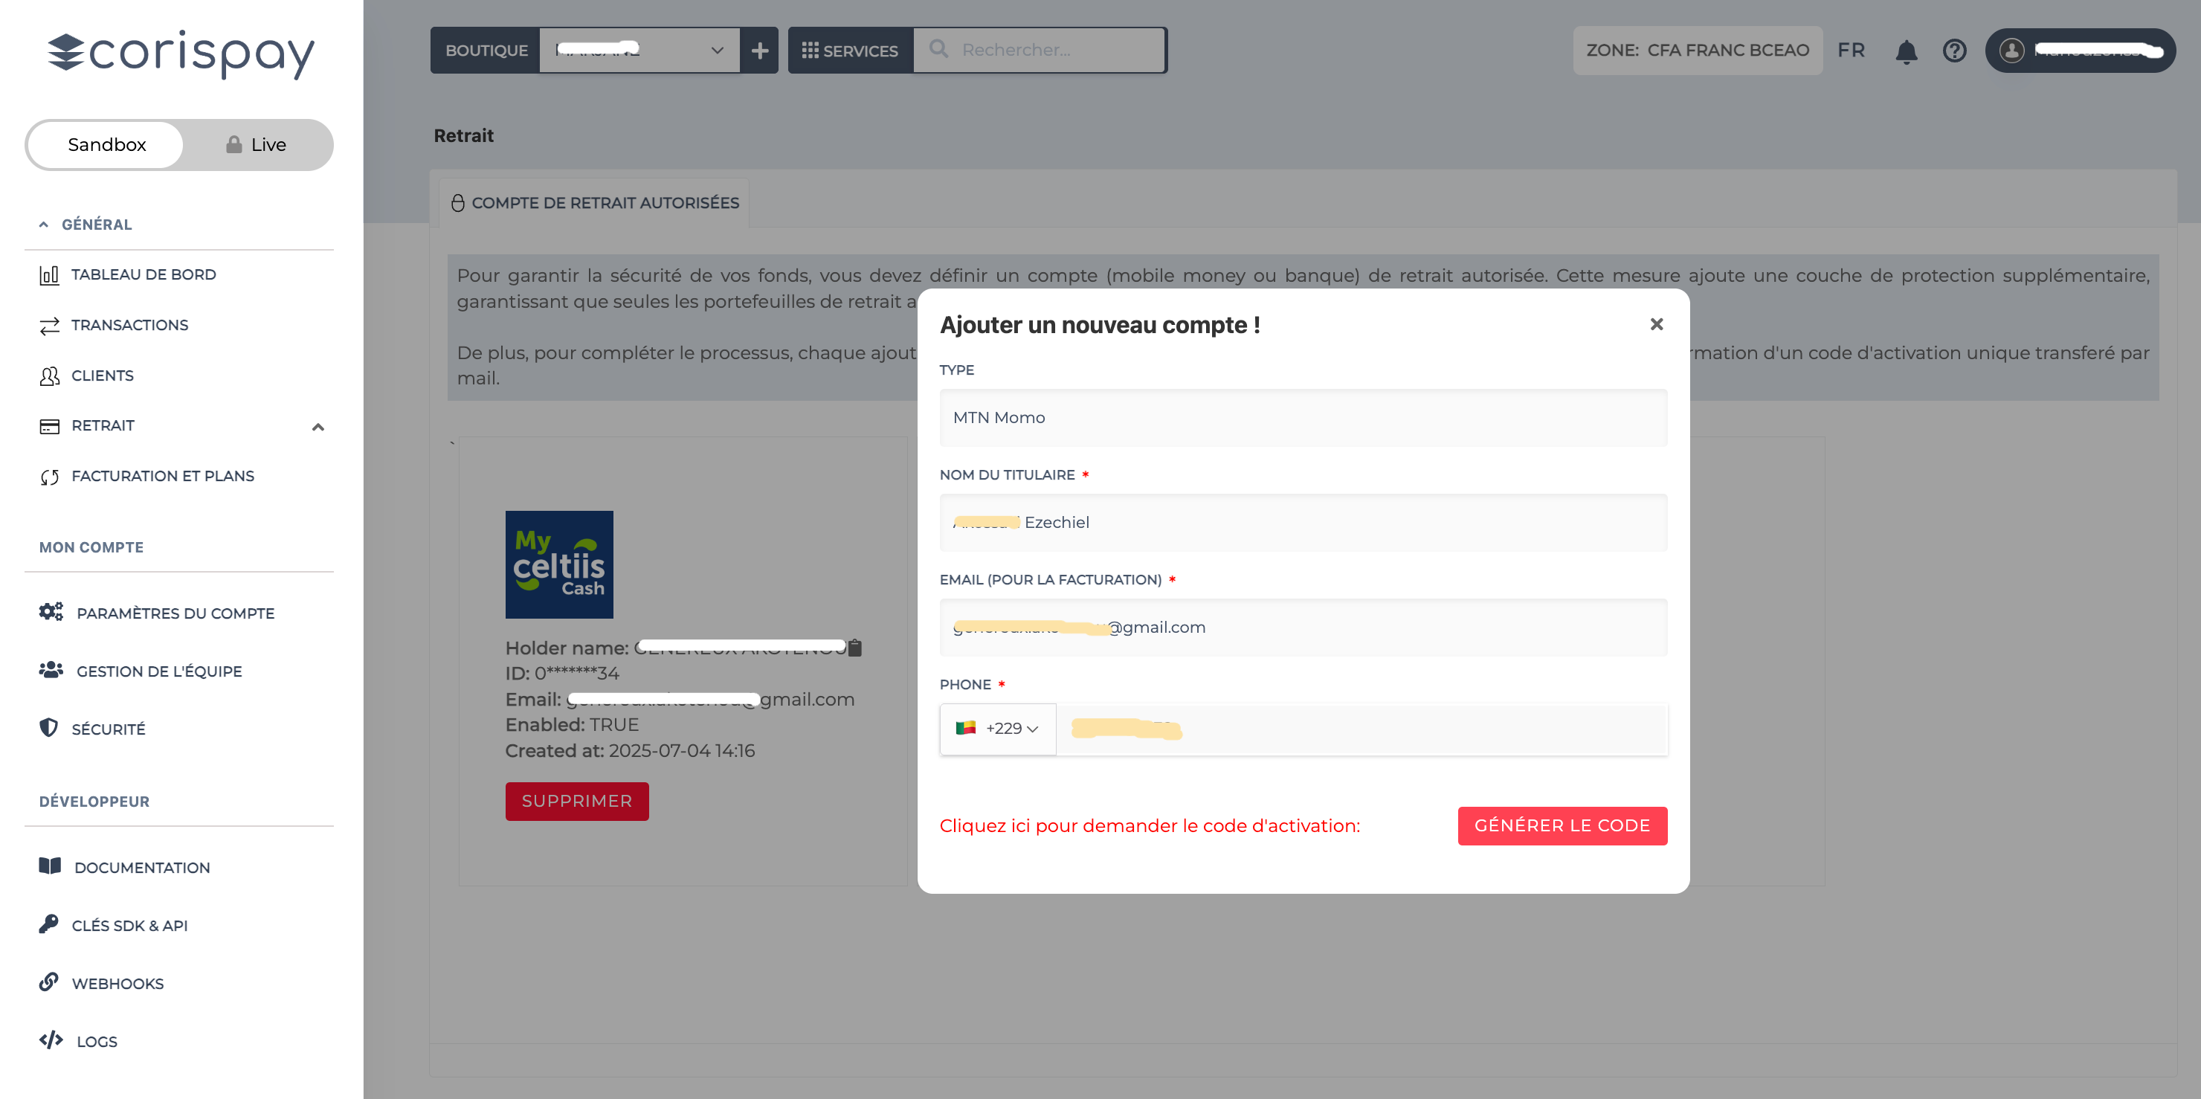Collapse the Général sidebar section
Viewport: 2201px width, 1099px height.
pyautogui.click(x=44, y=225)
